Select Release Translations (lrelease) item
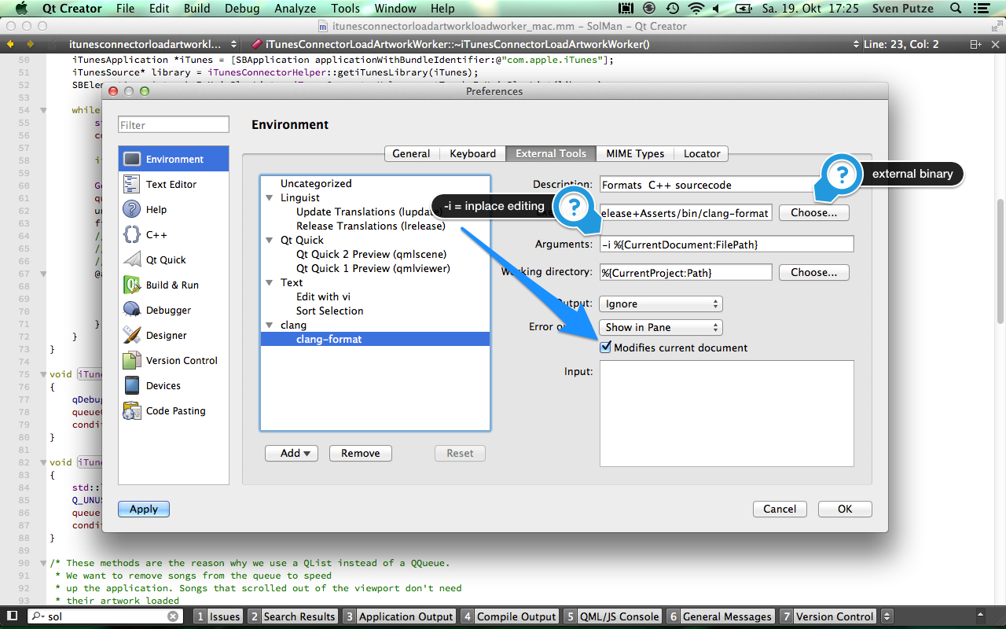The width and height of the screenshot is (1006, 629). pos(370,226)
